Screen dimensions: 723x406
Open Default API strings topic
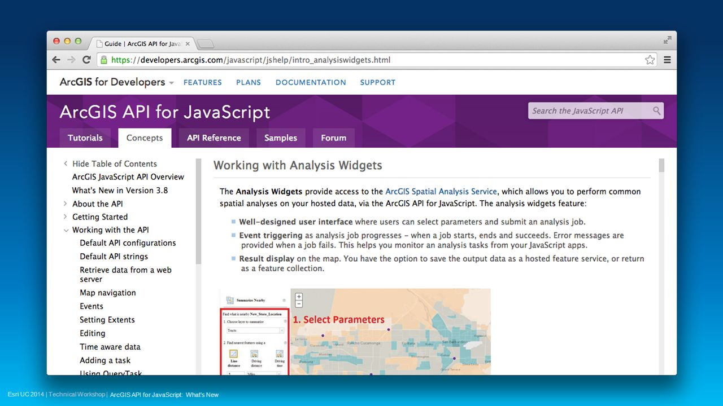(114, 257)
